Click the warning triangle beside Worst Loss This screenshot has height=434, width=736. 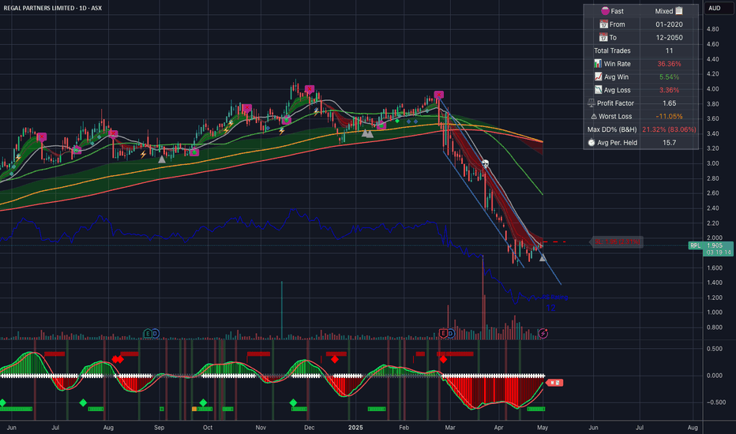pos(594,116)
